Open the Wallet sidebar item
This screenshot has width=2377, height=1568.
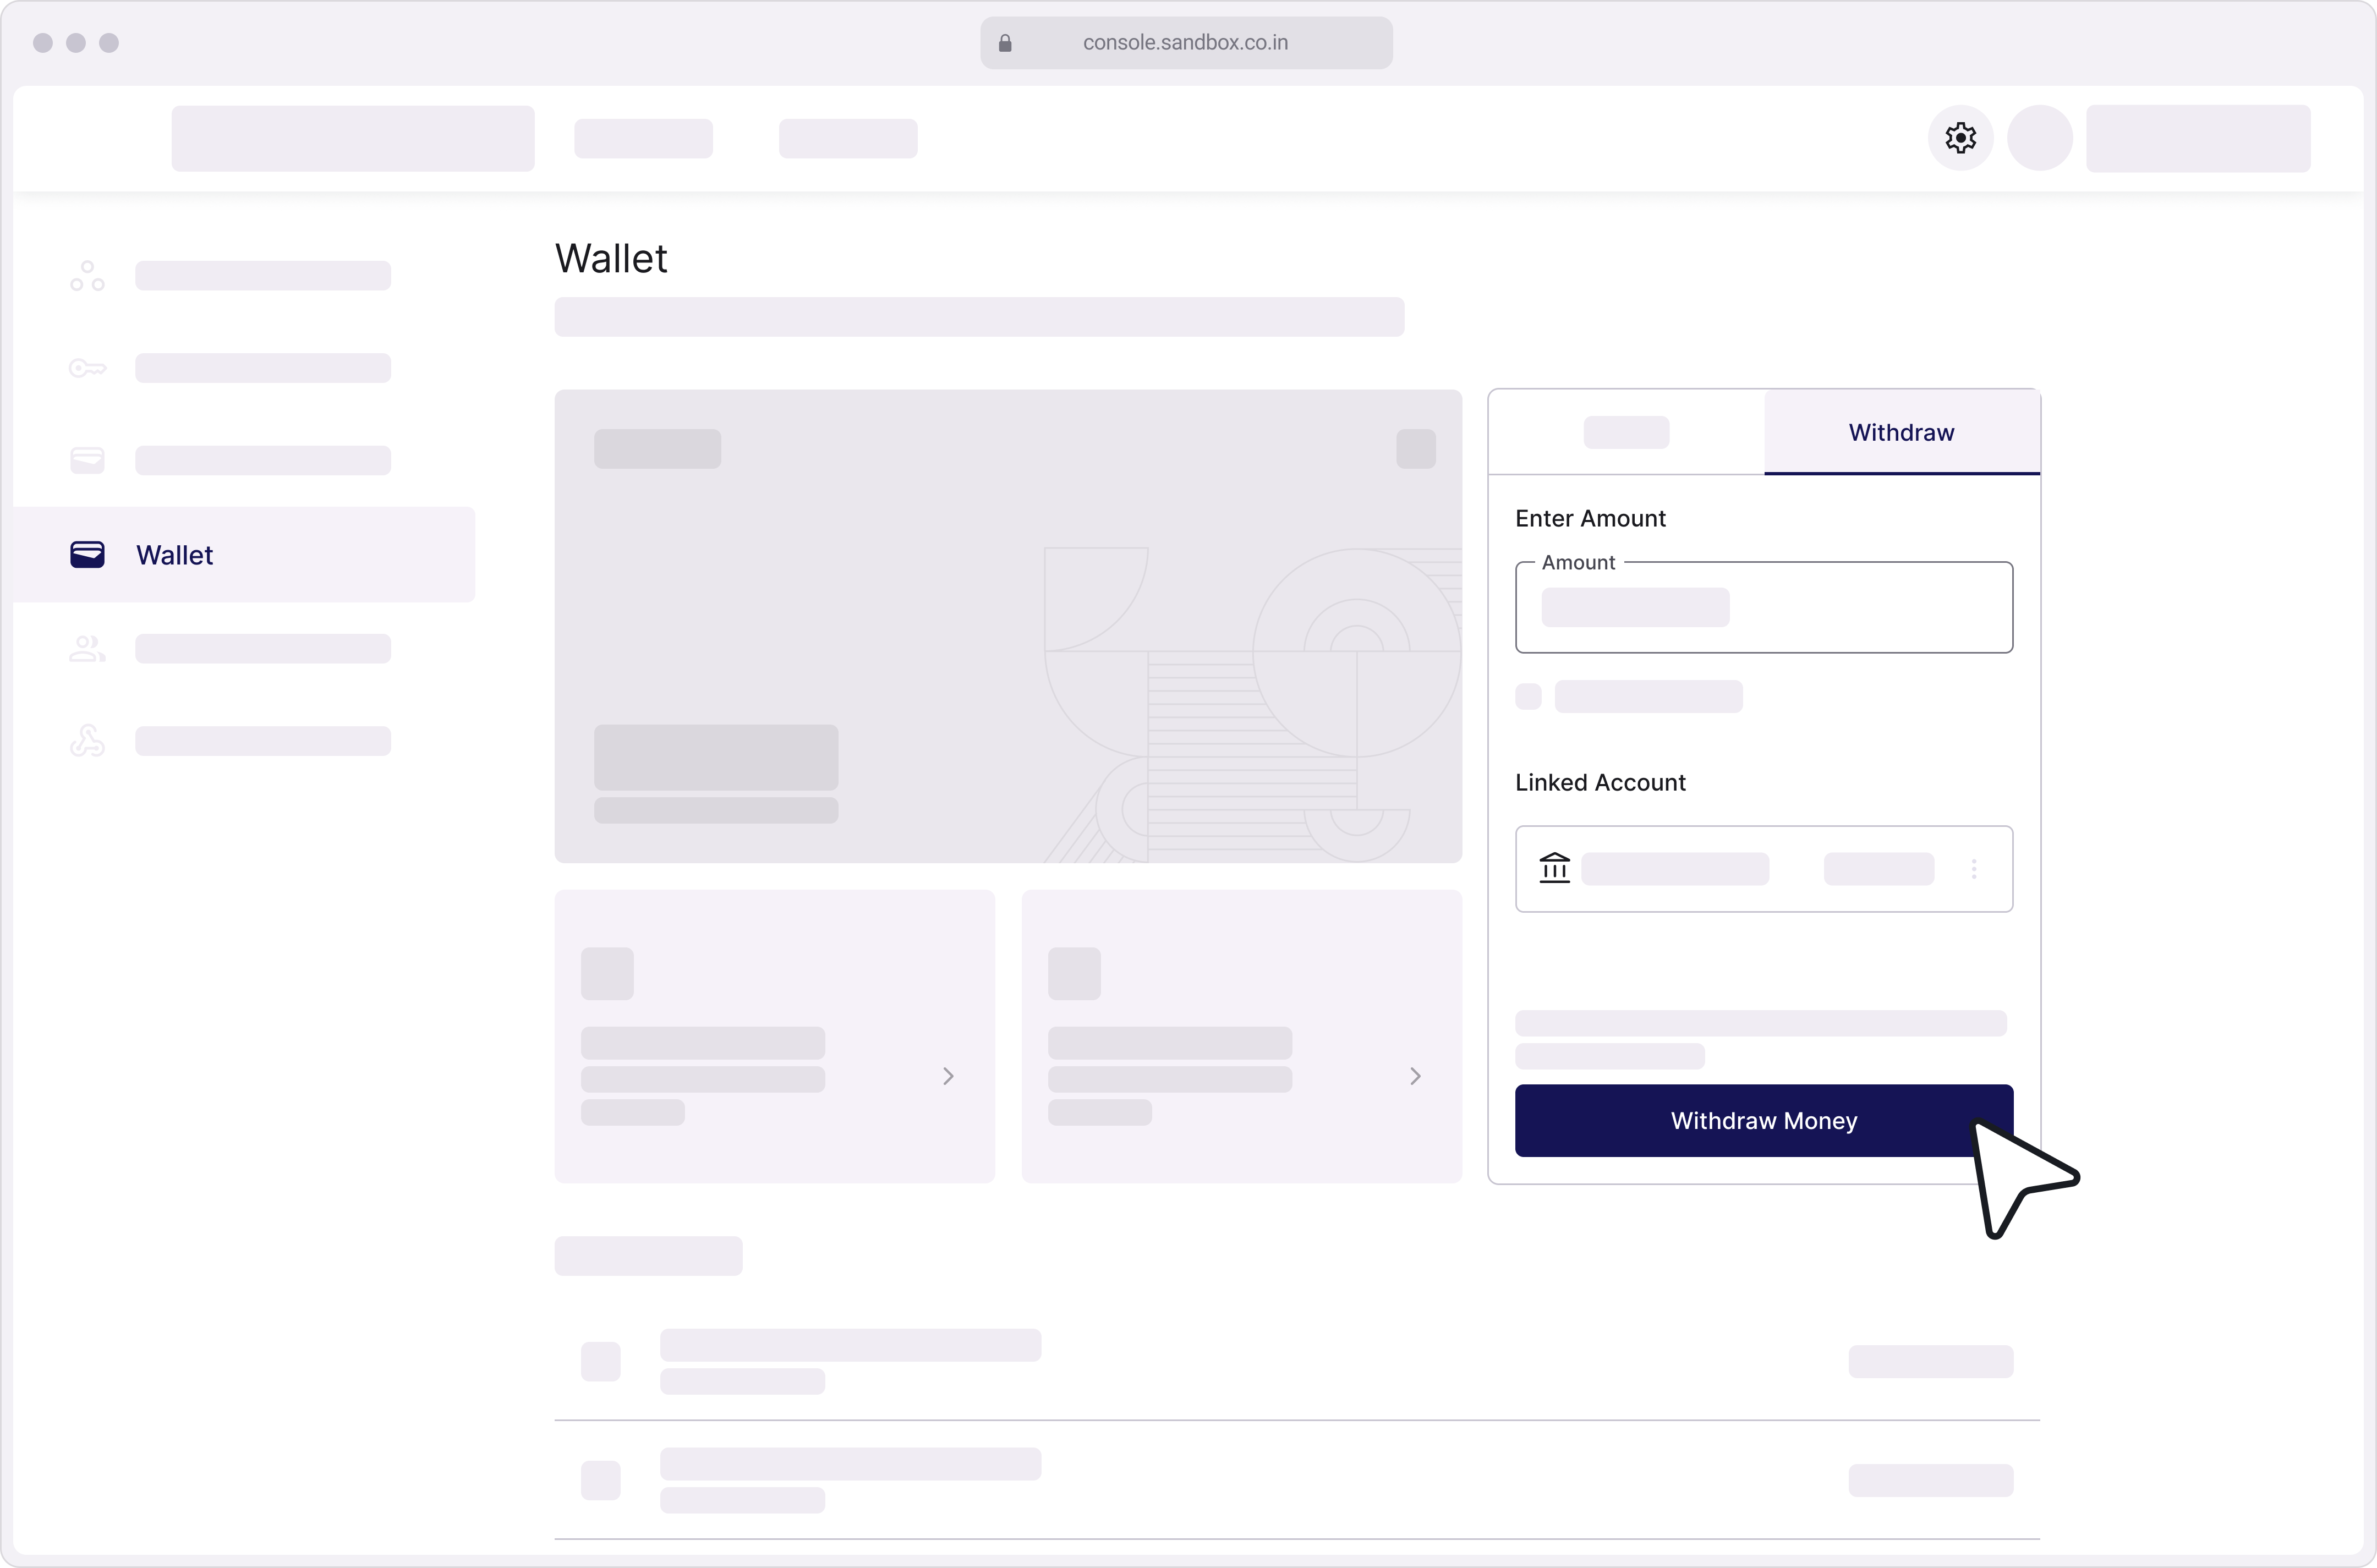[x=244, y=555]
